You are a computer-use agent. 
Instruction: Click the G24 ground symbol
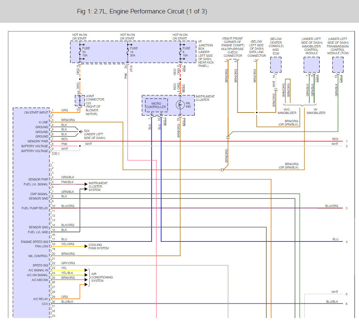click(80, 132)
